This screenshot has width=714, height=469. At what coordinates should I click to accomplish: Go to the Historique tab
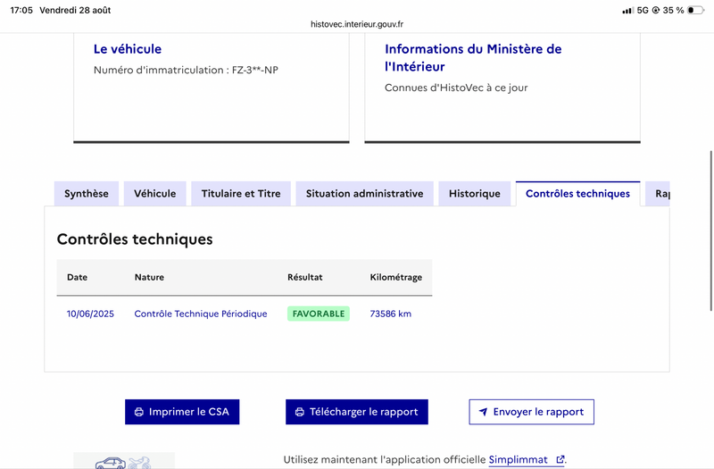[475, 194]
